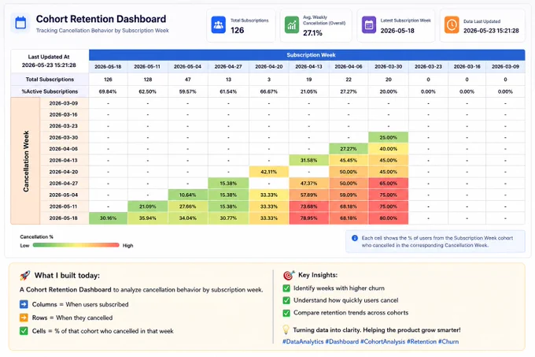The height and width of the screenshot is (357, 535).
Task: Click the orange clock icon for Data Last Updated
Action: point(452,25)
